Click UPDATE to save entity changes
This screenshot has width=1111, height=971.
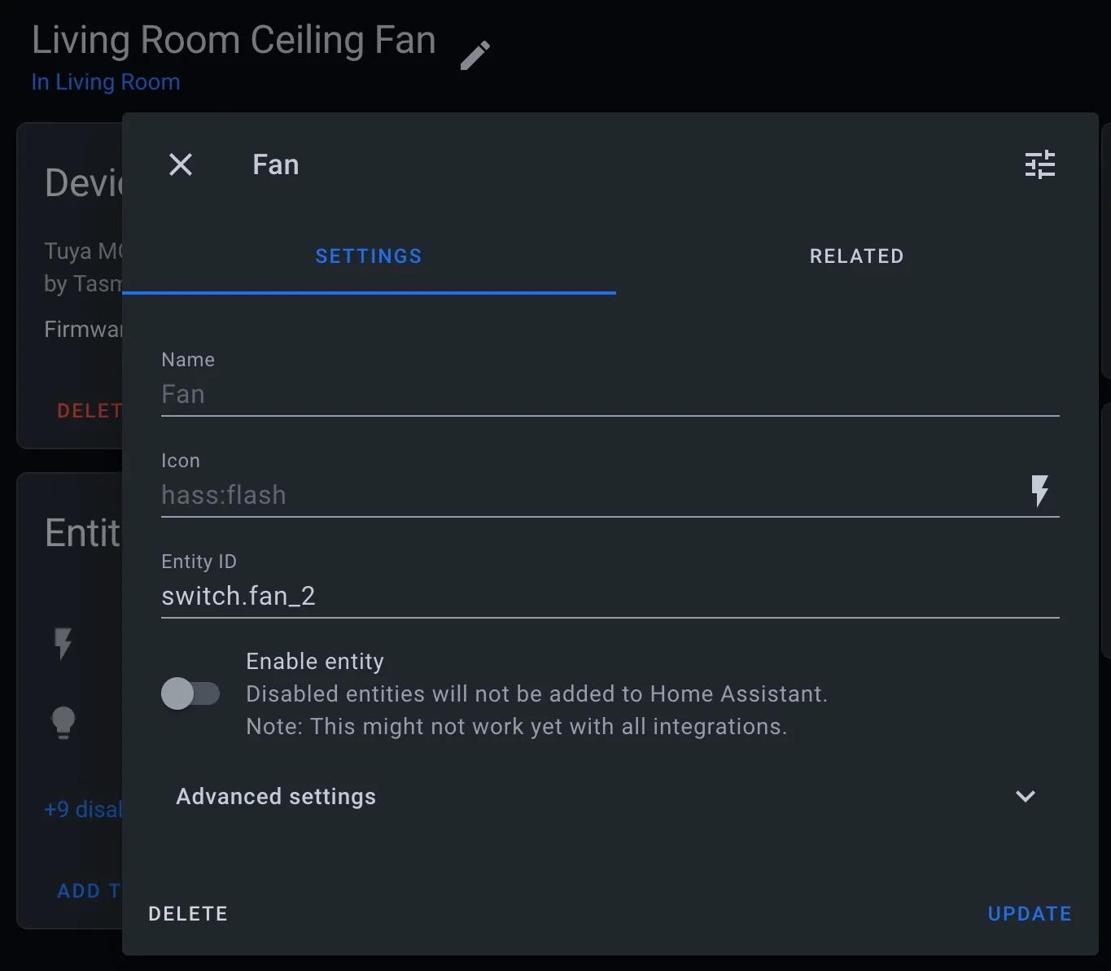(x=1029, y=913)
